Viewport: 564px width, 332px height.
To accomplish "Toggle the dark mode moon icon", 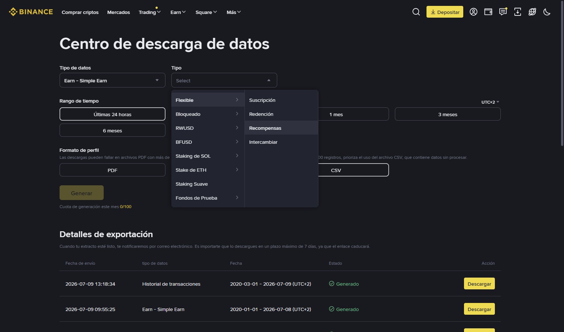I will tap(547, 12).
